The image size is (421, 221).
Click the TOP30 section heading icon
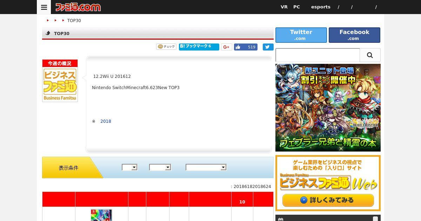point(48,33)
